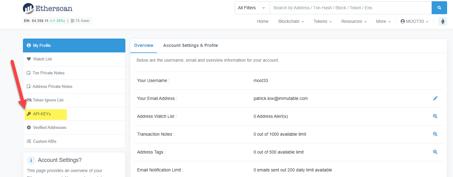Click the blue search magnifier button
Image resolution: width=453 pixels, height=177 pixels.
(x=439, y=8)
